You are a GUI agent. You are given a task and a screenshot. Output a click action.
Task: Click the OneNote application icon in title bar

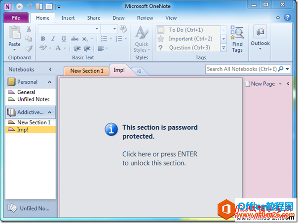click(7, 7)
